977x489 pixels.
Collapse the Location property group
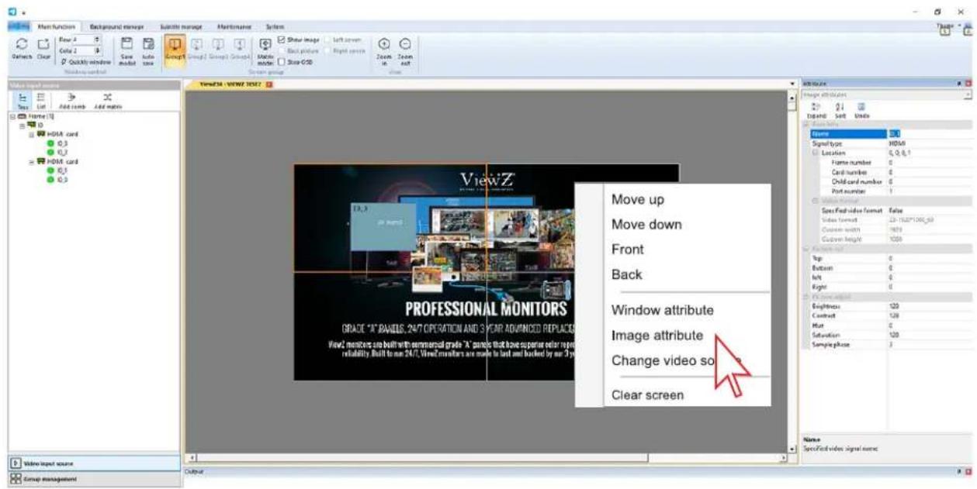[815, 153]
